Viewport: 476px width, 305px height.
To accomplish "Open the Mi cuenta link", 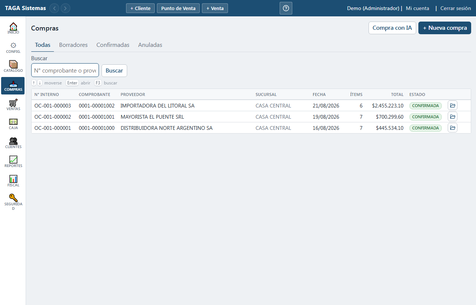I will [x=418, y=8].
